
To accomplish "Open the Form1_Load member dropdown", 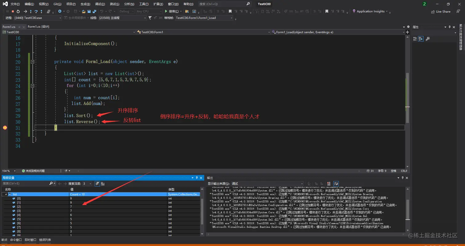I will pyautogui.click(x=338, y=32).
